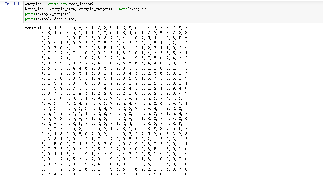
Task: Click the empty space right of the code
Action: tap(227, 11)
